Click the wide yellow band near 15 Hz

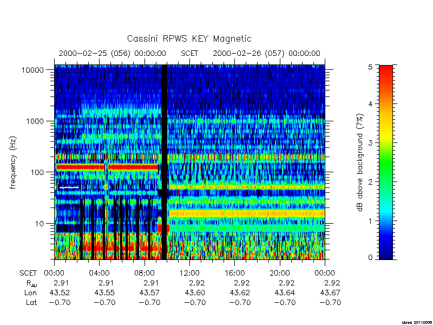pyautogui.click(x=247, y=213)
